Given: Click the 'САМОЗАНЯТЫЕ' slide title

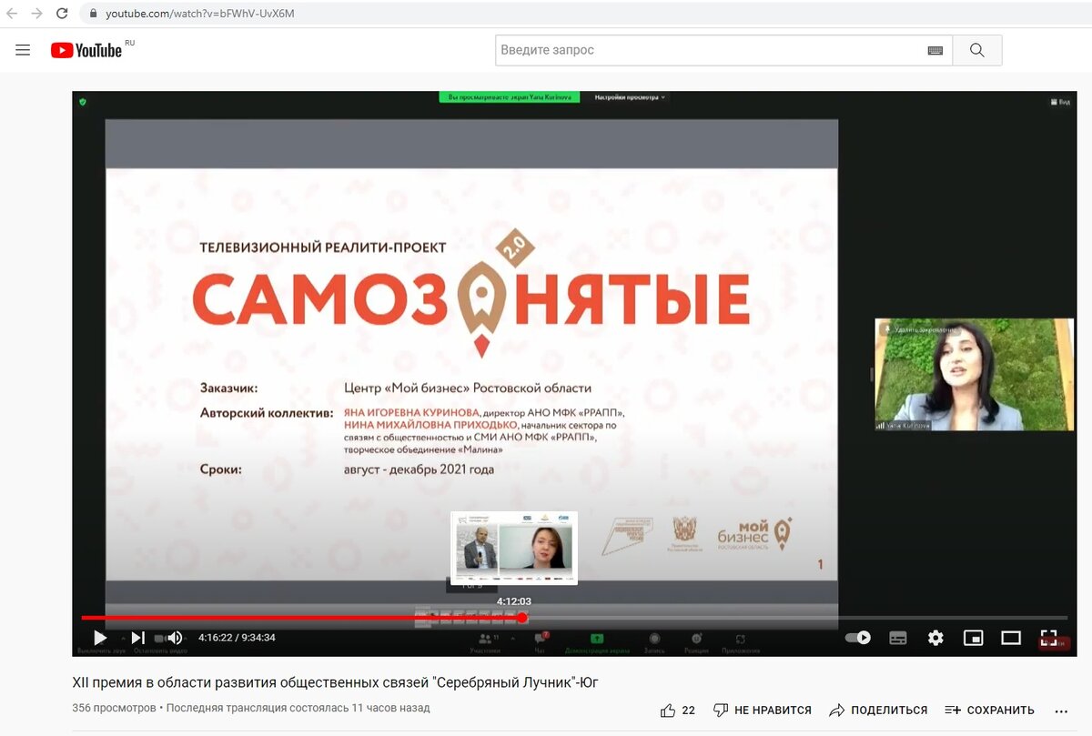Looking at the screenshot, I should [470, 301].
